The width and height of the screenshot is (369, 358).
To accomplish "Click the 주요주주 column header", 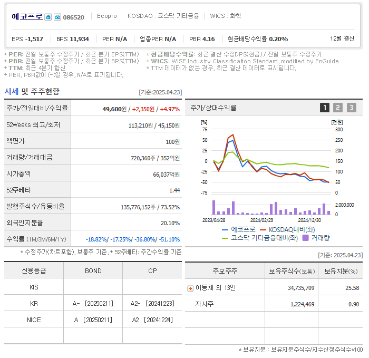I will point(225,271).
